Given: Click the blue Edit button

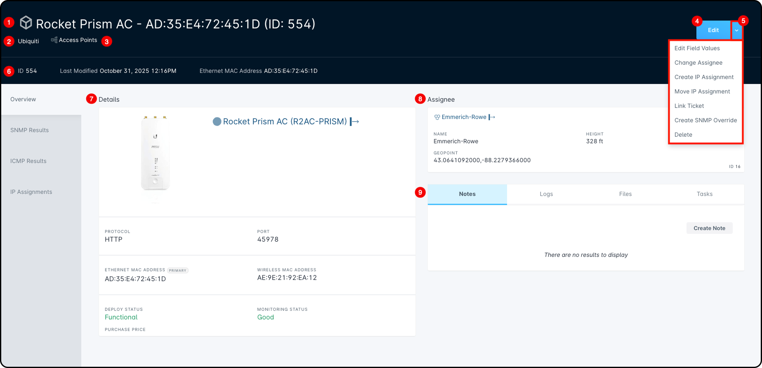Looking at the screenshot, I should (x=713, y=30).
